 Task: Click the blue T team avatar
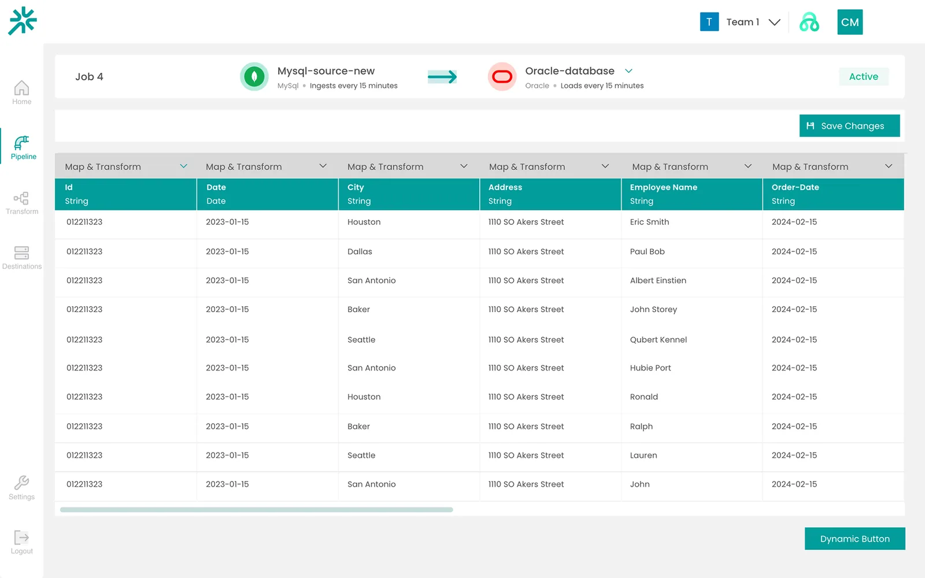coord(709,22)
